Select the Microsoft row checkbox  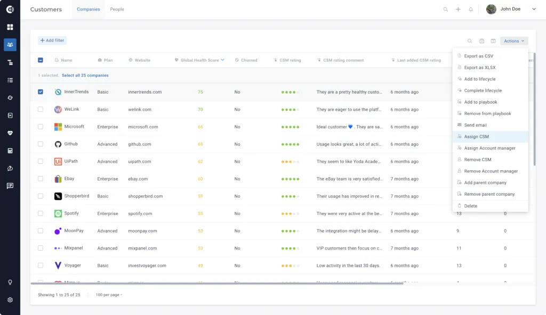coord(41,127)
